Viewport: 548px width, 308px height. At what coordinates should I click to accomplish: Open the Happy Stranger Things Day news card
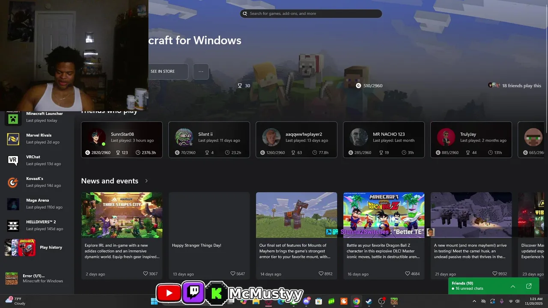pyautogui.click(x=209, y=236)
